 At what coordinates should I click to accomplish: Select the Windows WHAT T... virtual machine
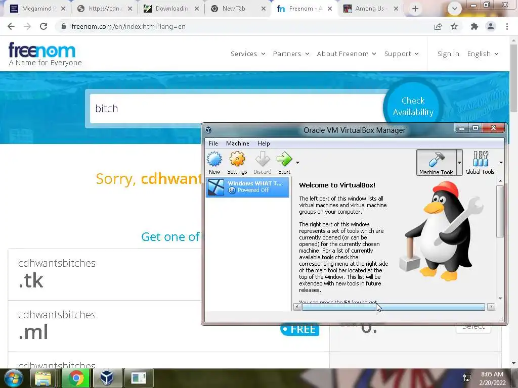click(247, 187)
